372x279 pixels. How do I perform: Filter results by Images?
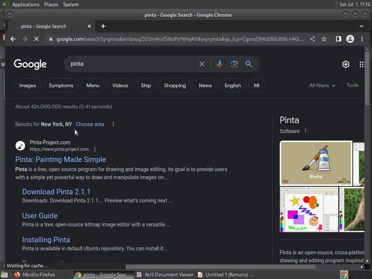pyautogui.click(x=28, y=85)
